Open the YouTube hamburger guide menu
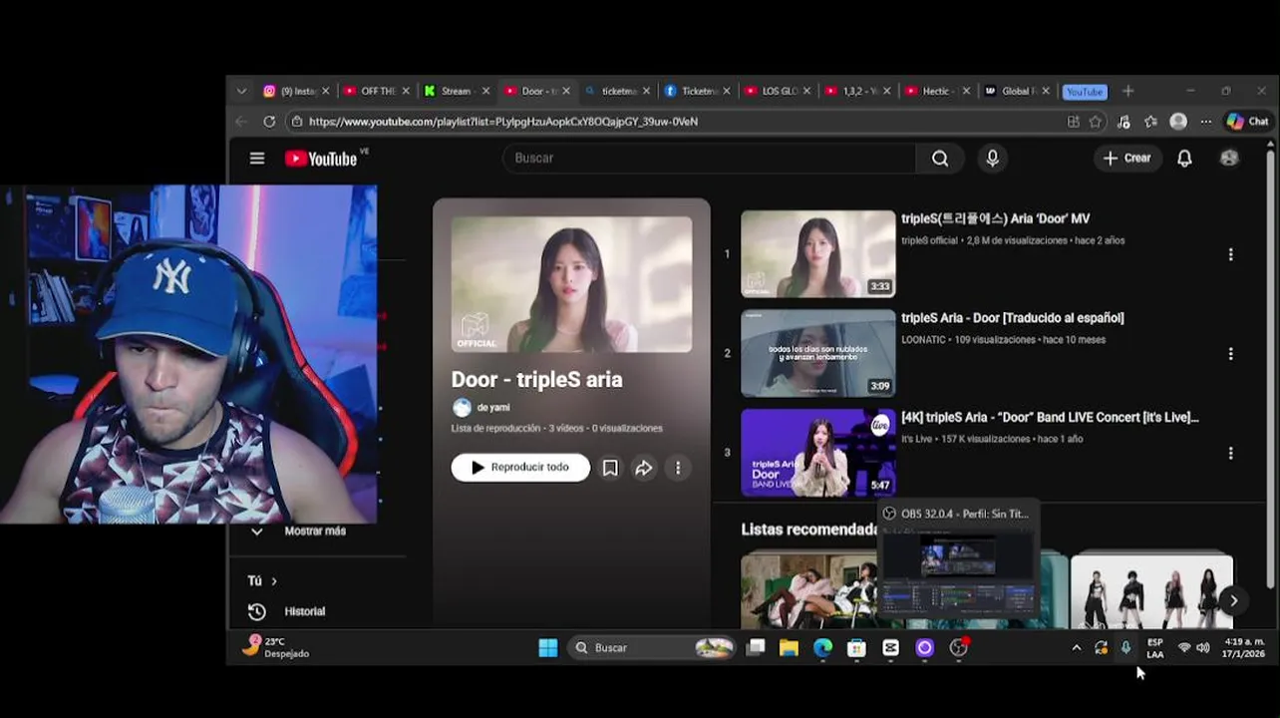 click(x=257, y=159)
